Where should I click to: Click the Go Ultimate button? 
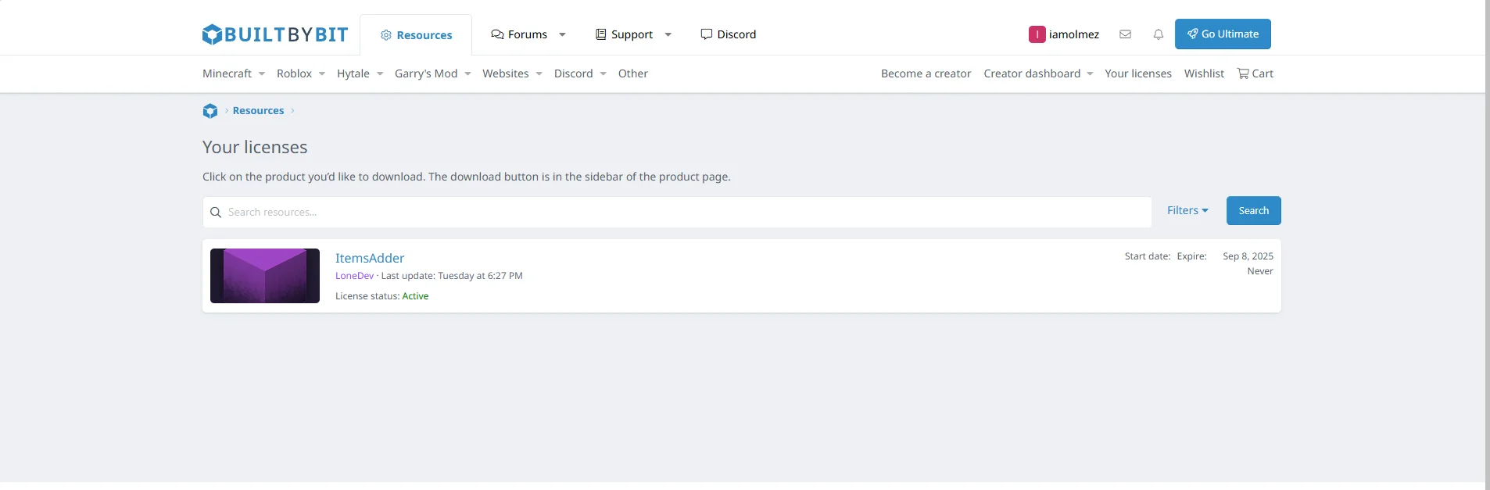tap(1223, 34)
